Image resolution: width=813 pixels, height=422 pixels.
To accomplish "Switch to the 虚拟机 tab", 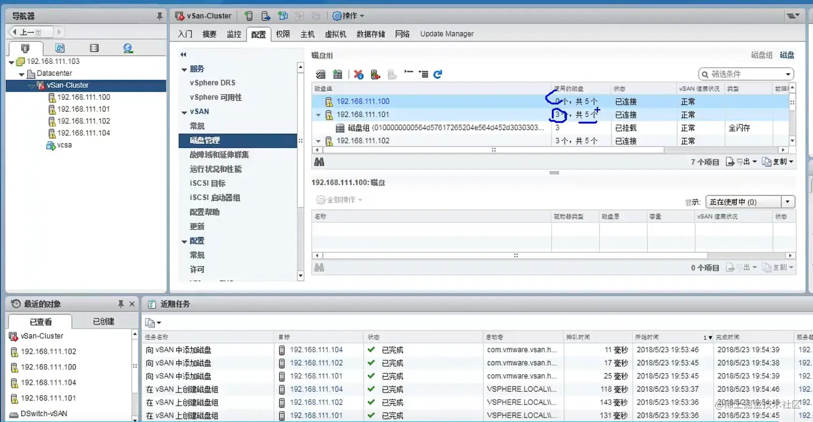I will tap(336, 34).
